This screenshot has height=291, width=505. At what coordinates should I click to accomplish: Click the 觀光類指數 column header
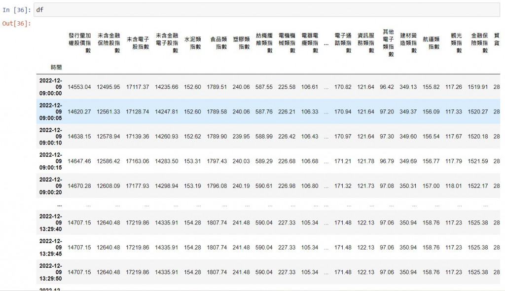point(456,43)
